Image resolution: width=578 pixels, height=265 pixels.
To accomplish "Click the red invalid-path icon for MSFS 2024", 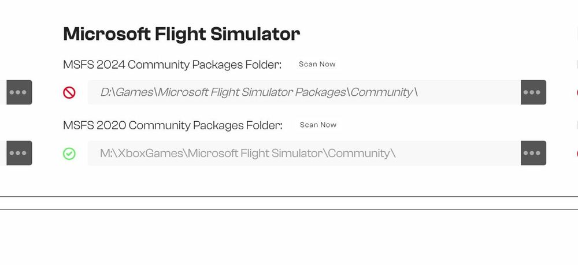I will point(69,92).
